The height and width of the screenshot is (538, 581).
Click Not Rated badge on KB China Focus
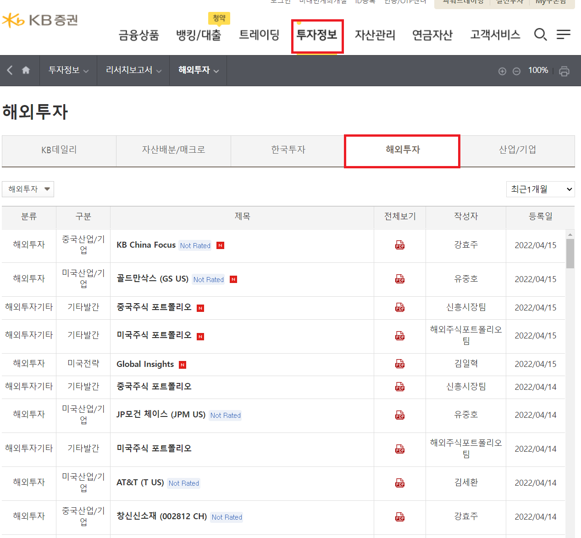tap(195, 246)
